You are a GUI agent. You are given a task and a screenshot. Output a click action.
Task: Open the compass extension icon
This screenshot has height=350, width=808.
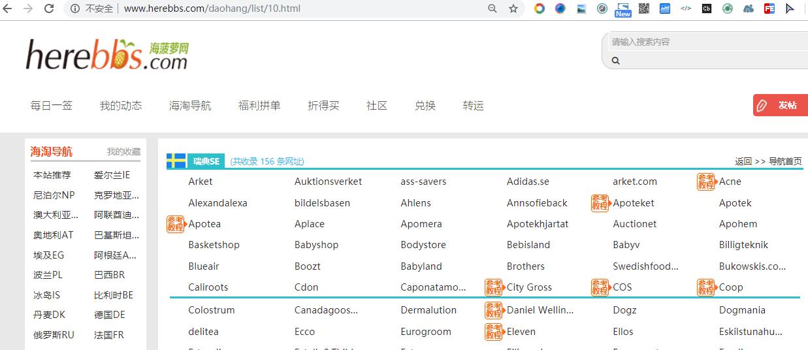[602, 8]
